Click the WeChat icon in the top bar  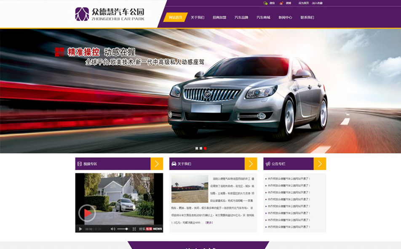pos(266,3)
